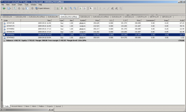Switch to the GBPUSDm,H4 chart tab
The height and width of the screenshot is (112, 186).
[x=167, y=17]
